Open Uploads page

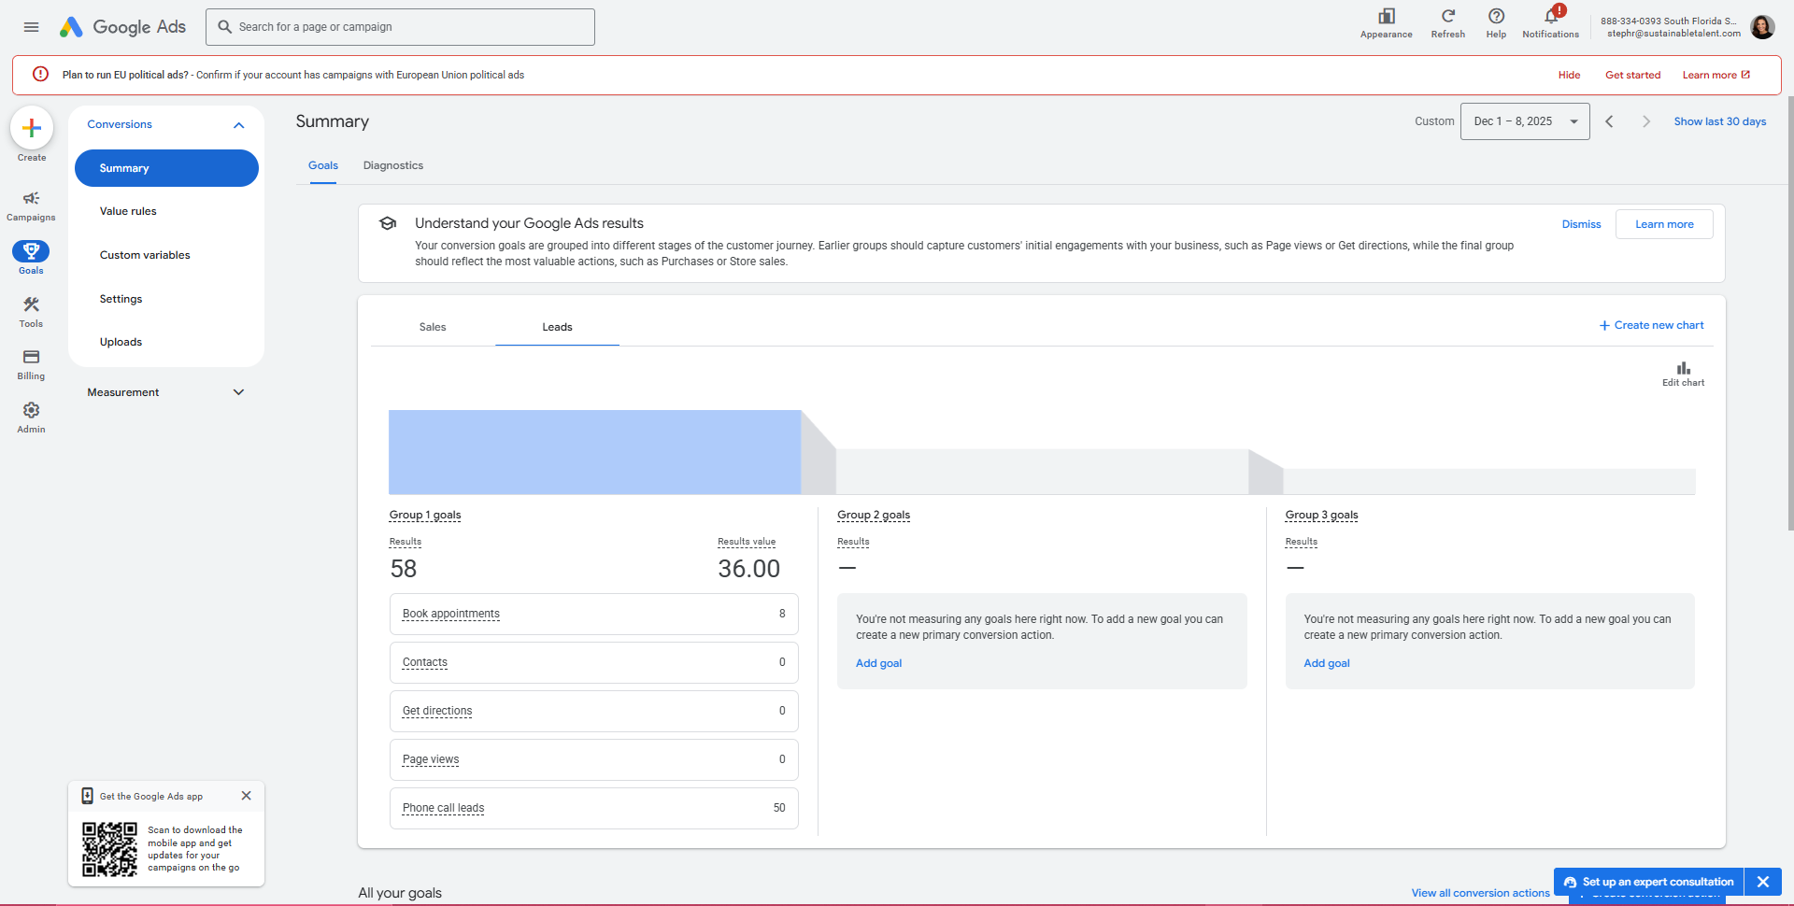tap(121, 342)
